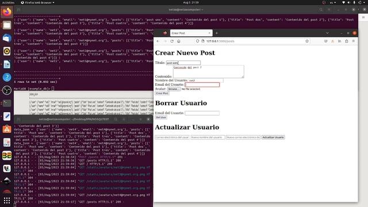Click the Actualizar Usuario button
Viewport: 368px width, 207px height.
(x=273, y=137)
